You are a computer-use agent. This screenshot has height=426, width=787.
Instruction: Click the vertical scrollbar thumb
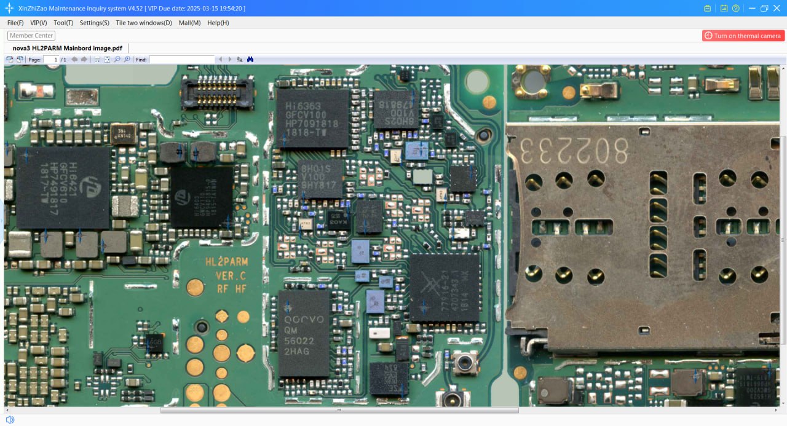[x=783, y=240]
